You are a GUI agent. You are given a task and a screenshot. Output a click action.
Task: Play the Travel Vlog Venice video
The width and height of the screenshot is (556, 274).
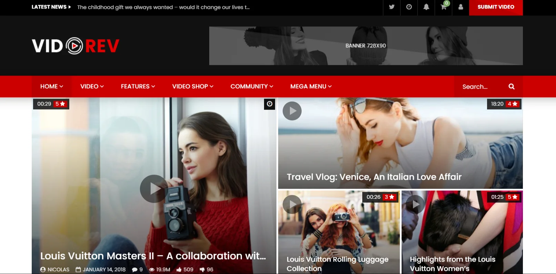pos(292,111)
